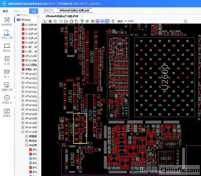Open the 主板 motherboard category
The height and width of the screenshot is (176, 201).
(7, 61)
